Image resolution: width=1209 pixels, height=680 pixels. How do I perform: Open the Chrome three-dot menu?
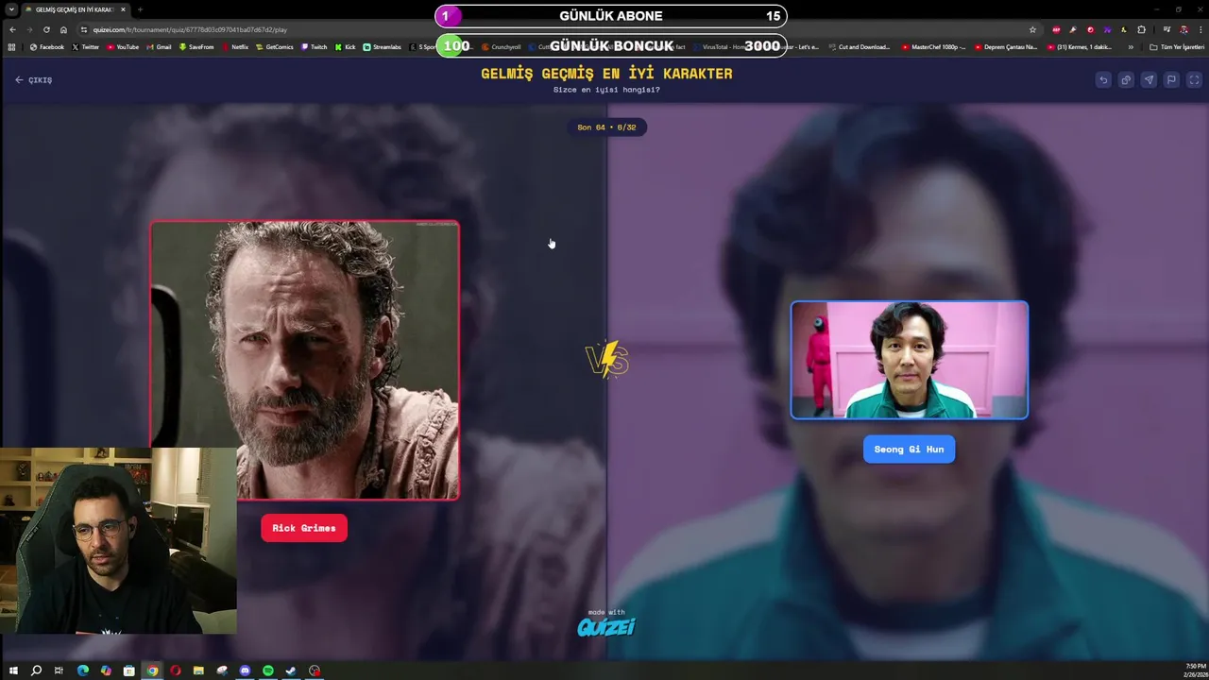click(x=1199, y=29)
